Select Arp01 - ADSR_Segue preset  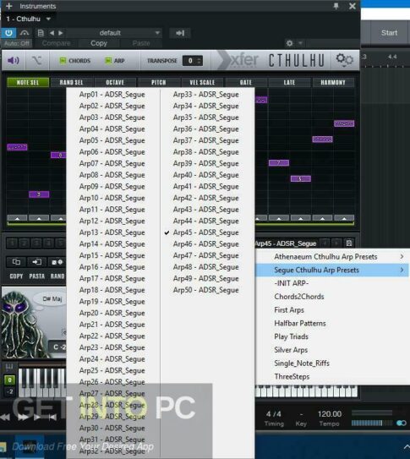click(x=112, y=95)
